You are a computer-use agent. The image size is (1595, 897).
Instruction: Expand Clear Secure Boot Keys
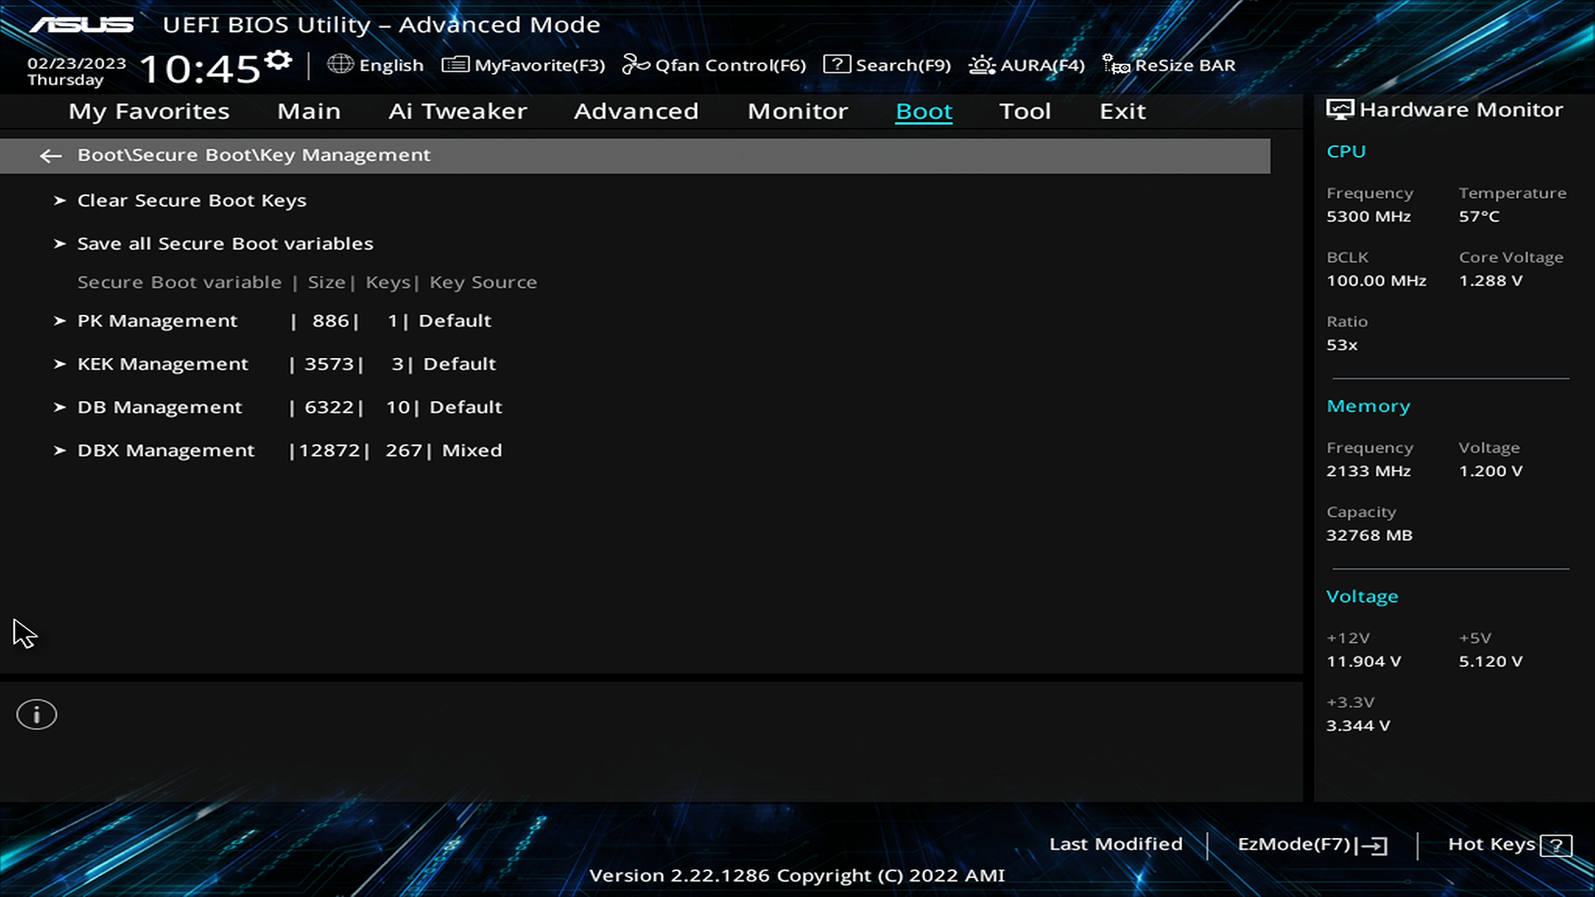click(x=191, y=200)
